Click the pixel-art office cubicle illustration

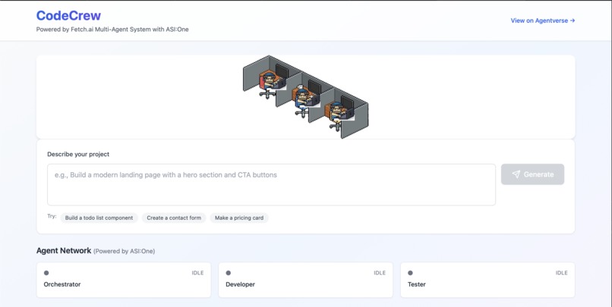pos(305,96)
